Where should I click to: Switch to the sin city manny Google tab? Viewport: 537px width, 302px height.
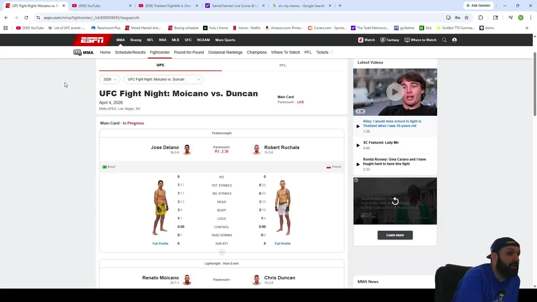(301, 6)
